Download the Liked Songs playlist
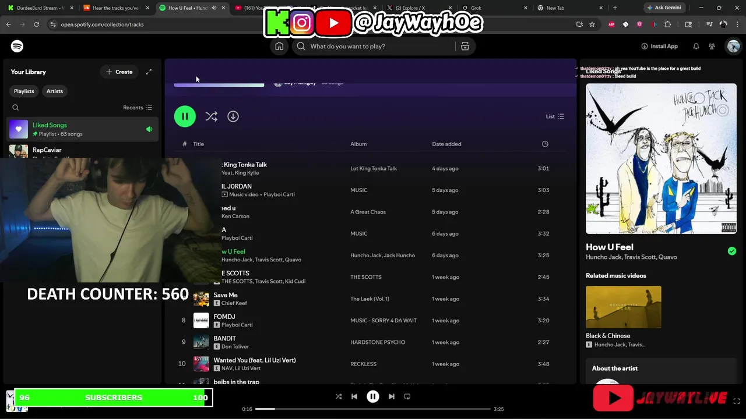Screen dimensions: 746x419 [233, 116]
